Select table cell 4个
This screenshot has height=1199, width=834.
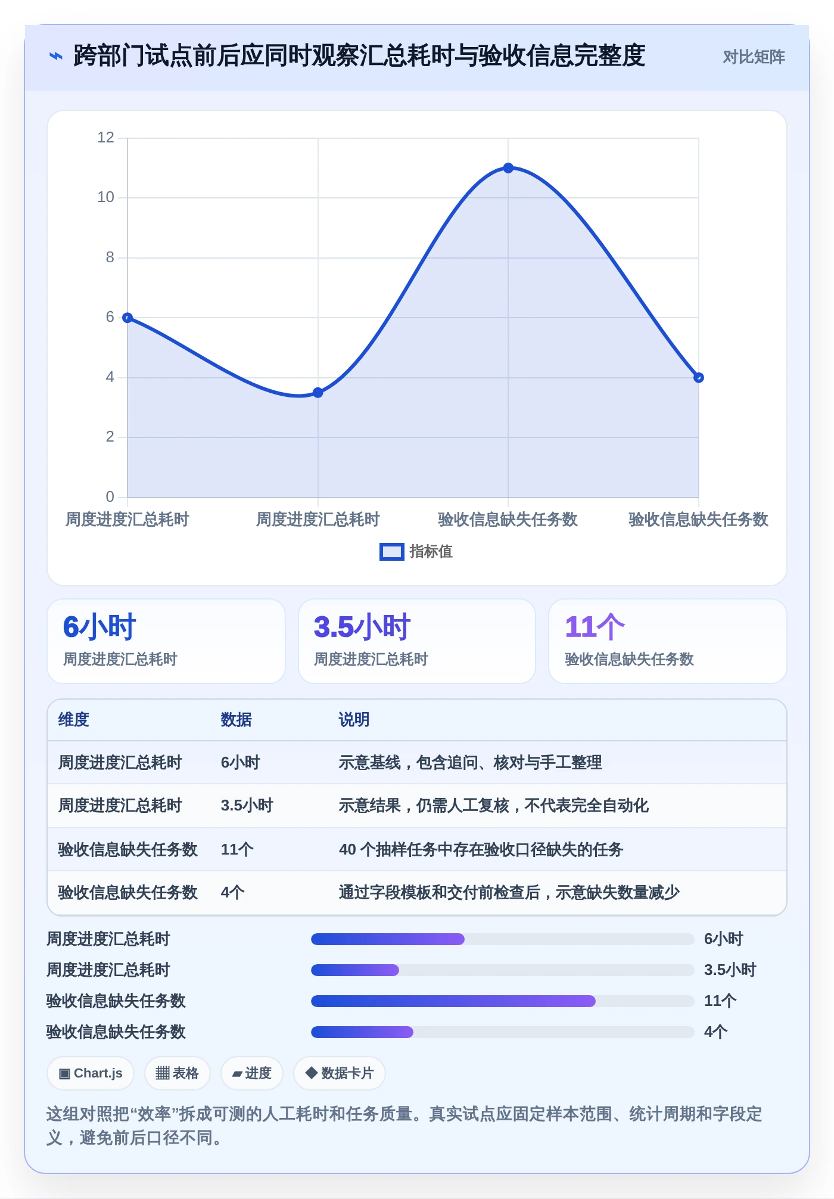point(233,893)
